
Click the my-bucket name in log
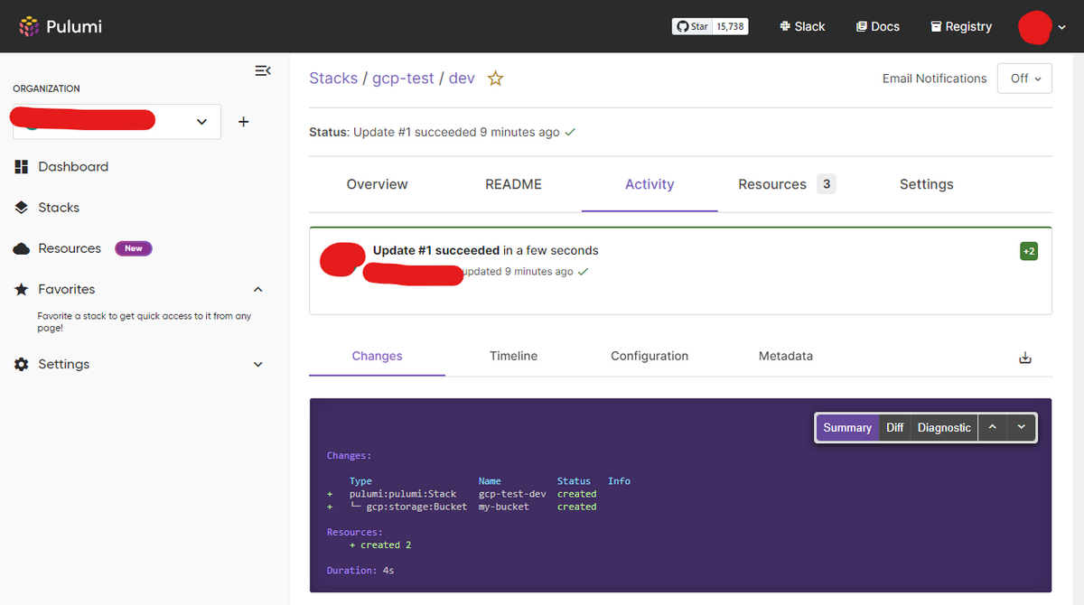click(x=504, y=507)
